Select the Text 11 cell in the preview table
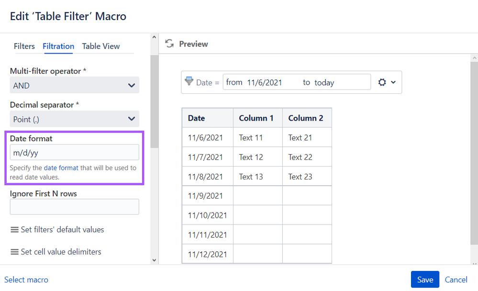The width and height of the screenshot is (478, 291). click(x=251, y=137)
